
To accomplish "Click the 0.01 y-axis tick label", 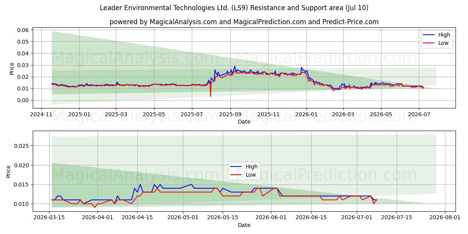I will [23, 89].
